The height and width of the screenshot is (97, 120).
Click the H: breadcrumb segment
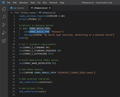click(x=12, y=13)
